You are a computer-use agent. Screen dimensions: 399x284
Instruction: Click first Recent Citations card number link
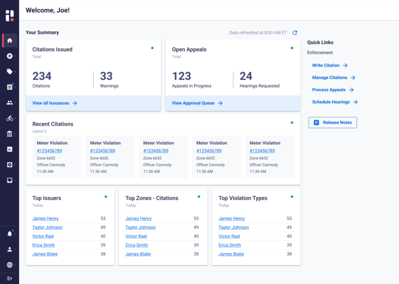pyautogui.click(x=49, y=151)
